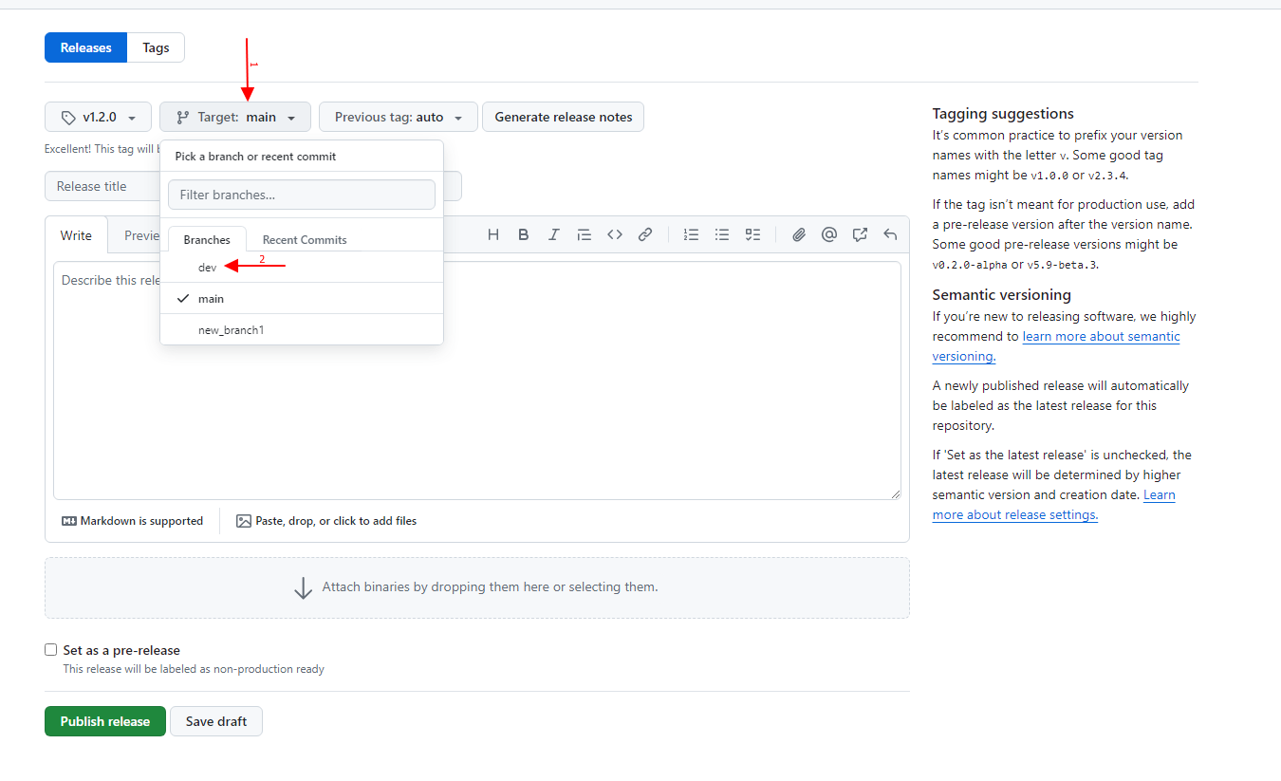Image resolution: width=1281 pixels, height=781 pixels.
Task: Mention a user with the @ icon
Action: coord(829,234)
